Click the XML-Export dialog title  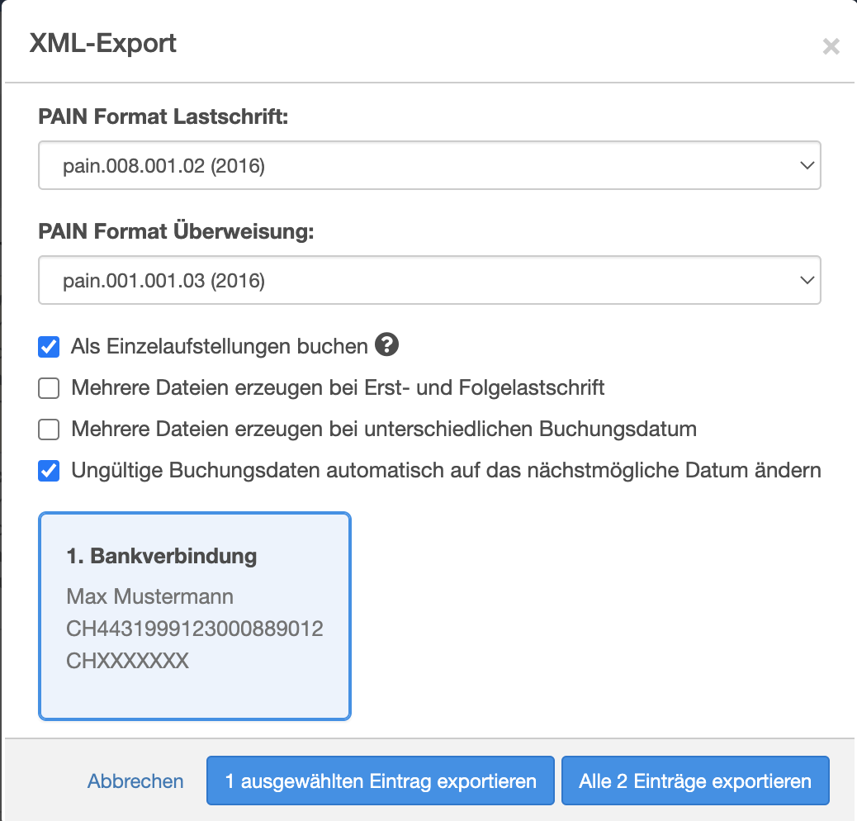tap(103, 43)
